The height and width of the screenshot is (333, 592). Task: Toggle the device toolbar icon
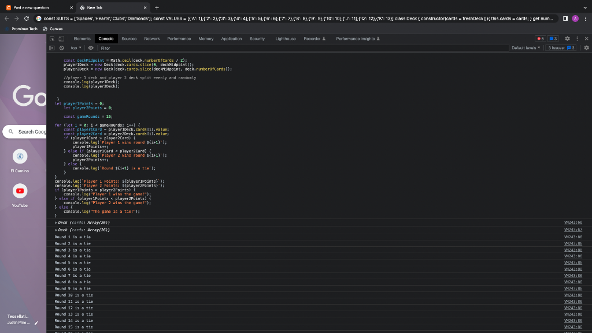[61, 39]
